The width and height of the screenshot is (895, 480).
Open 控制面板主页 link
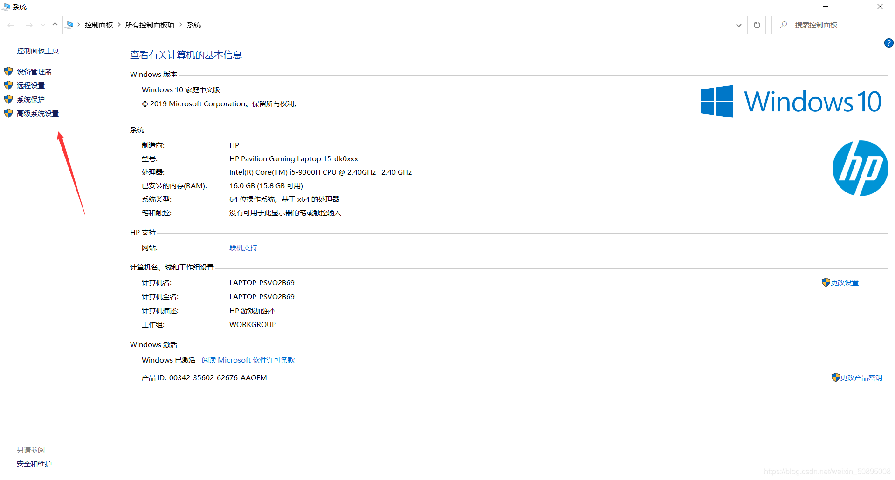point(38,51)
